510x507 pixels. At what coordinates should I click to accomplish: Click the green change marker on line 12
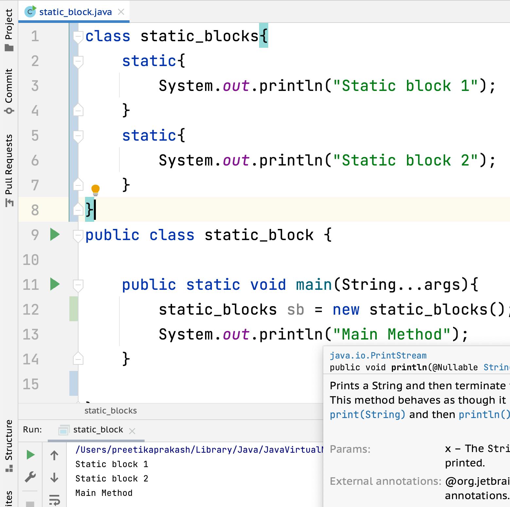74,309
